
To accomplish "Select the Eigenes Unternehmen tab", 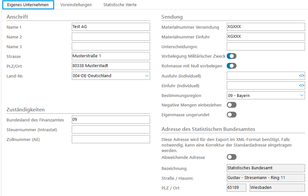I will point(28,5).
